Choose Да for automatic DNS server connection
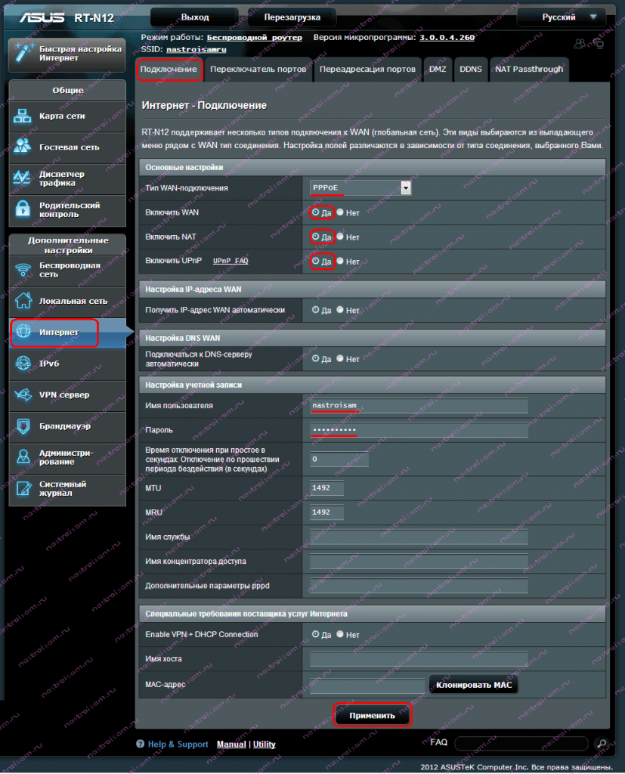Screen dimensions: 625x774 point(315,358)
